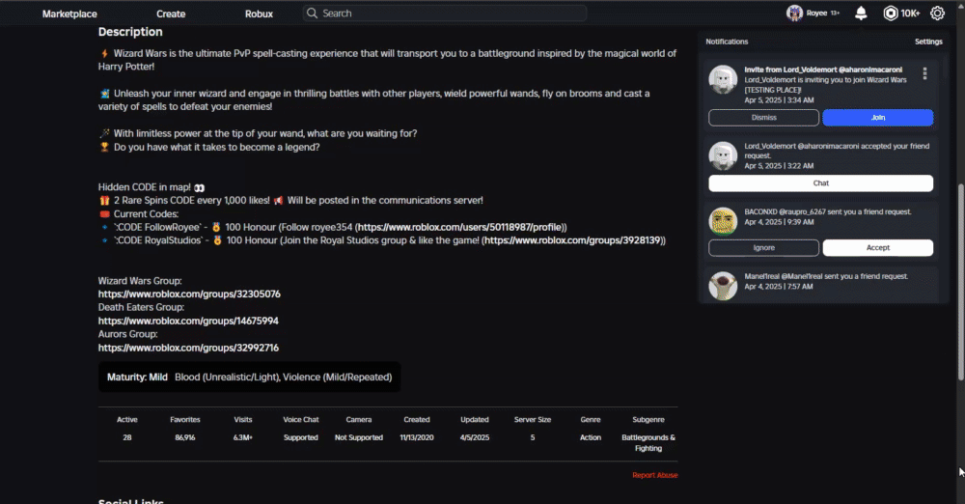Screen dimensions: 965x504
Task: Open the Royal Studios group link
Action: (x=572, y=240)
